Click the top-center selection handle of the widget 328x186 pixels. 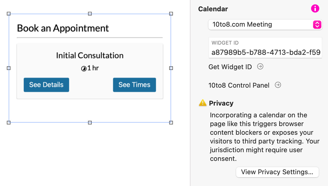tap(90, 14)
